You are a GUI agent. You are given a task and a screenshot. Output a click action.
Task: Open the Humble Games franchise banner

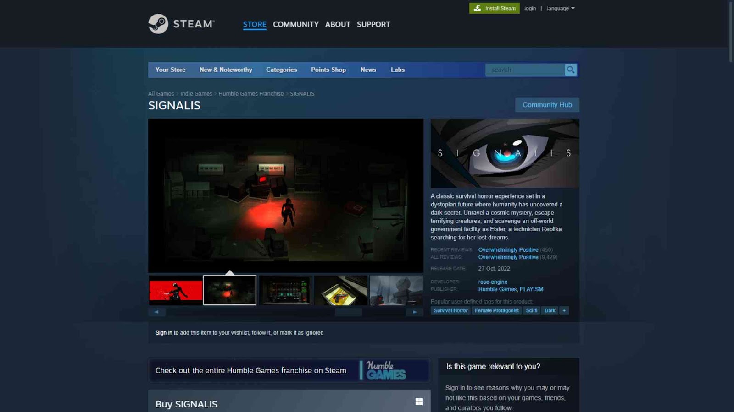click(289, 370)
